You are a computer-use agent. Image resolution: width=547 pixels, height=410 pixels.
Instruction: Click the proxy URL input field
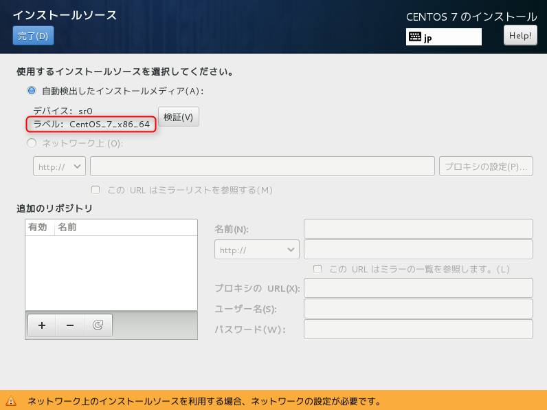[x=418, y=288]
